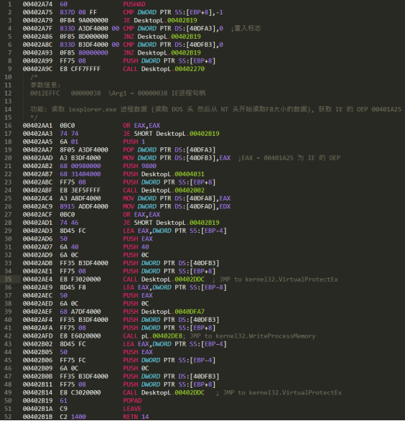Viewport: 405px width, 421px height.
Task: Click the Arg1 = 00000038 comment line
Action: click(x=118, y=93)
